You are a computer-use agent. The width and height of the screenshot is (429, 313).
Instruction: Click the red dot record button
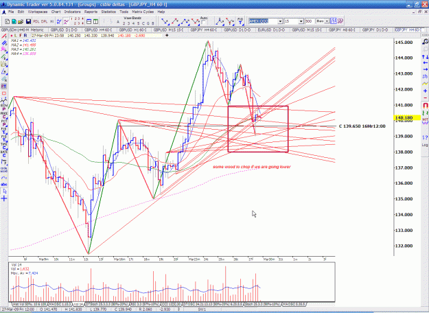[x=12, y=36]
